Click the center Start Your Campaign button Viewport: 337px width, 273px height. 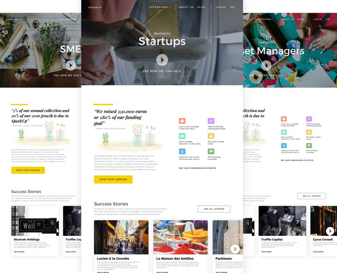(x=113, y=180)
